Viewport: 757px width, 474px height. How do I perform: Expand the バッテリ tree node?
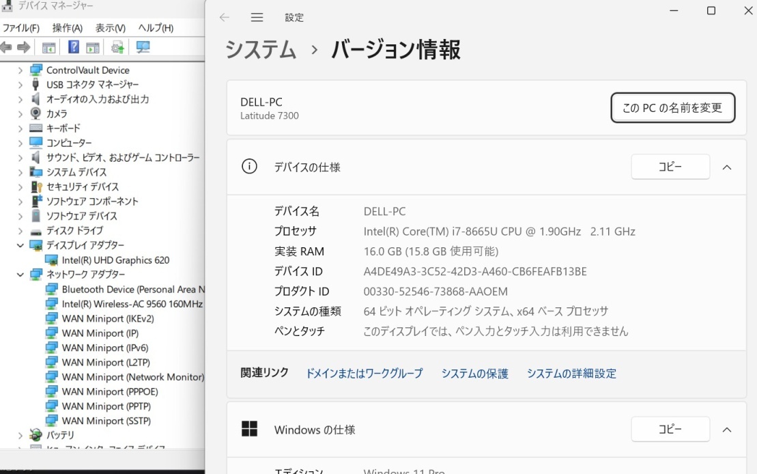20,435
